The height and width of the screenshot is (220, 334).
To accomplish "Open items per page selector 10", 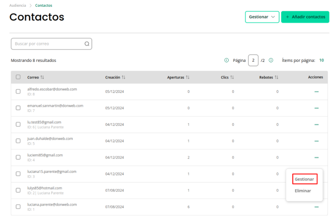I will pos(321,60).
